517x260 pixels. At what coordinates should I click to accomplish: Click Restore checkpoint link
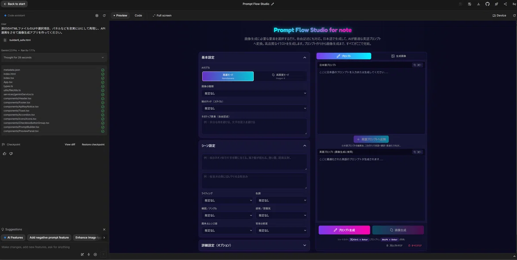pyautogui.click(x=93, y=144)
